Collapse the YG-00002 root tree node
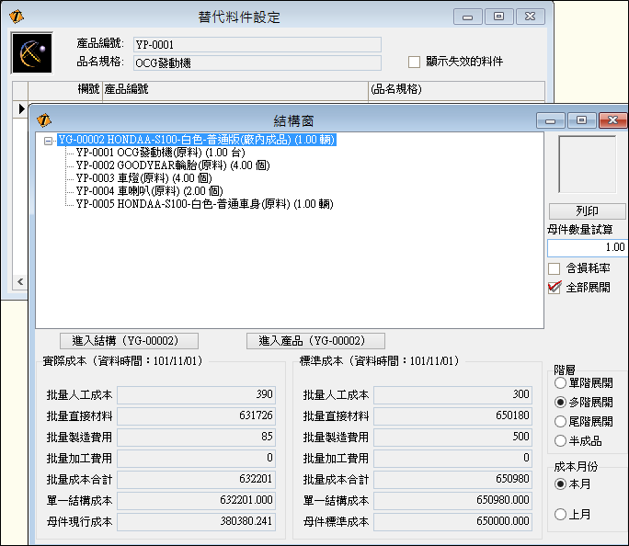Screen dimensions: 629x546 point(48,141)
